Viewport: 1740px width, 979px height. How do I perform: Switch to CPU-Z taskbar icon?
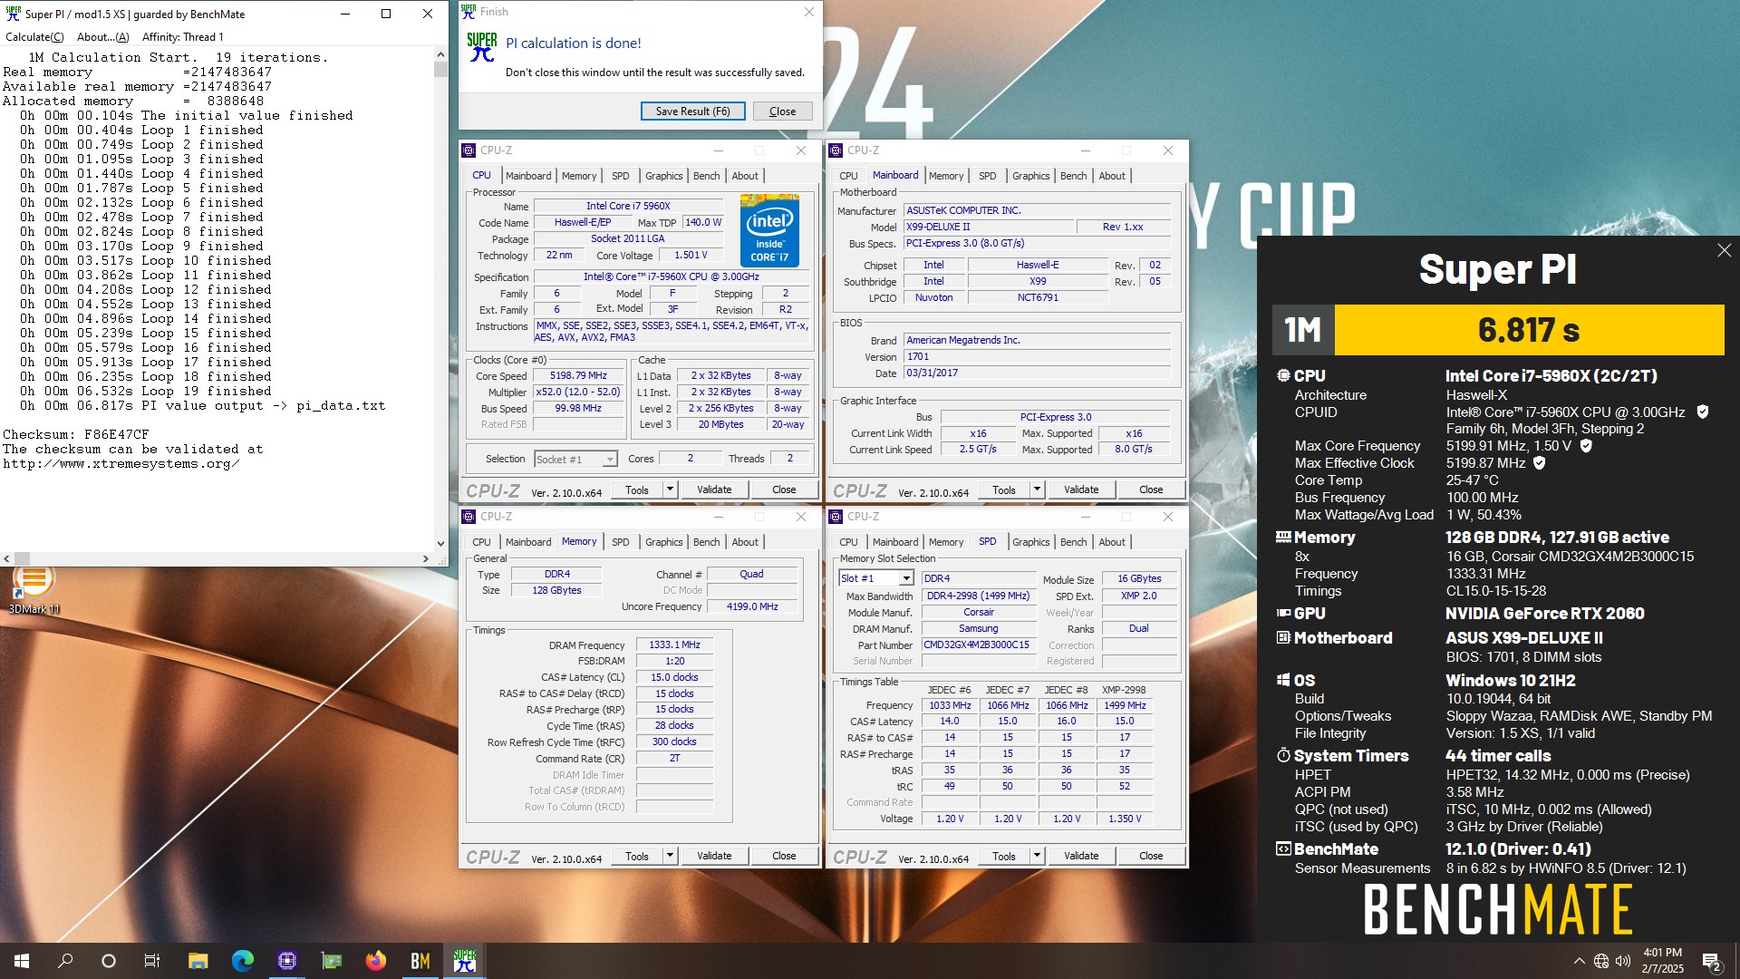pos(287,961)
